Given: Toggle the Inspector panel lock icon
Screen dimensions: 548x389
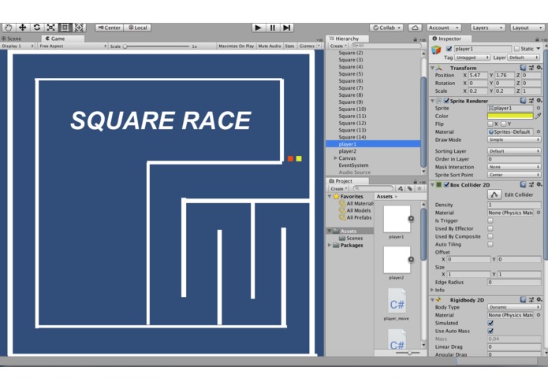Looking at the screenshot, I should [537, 39].
